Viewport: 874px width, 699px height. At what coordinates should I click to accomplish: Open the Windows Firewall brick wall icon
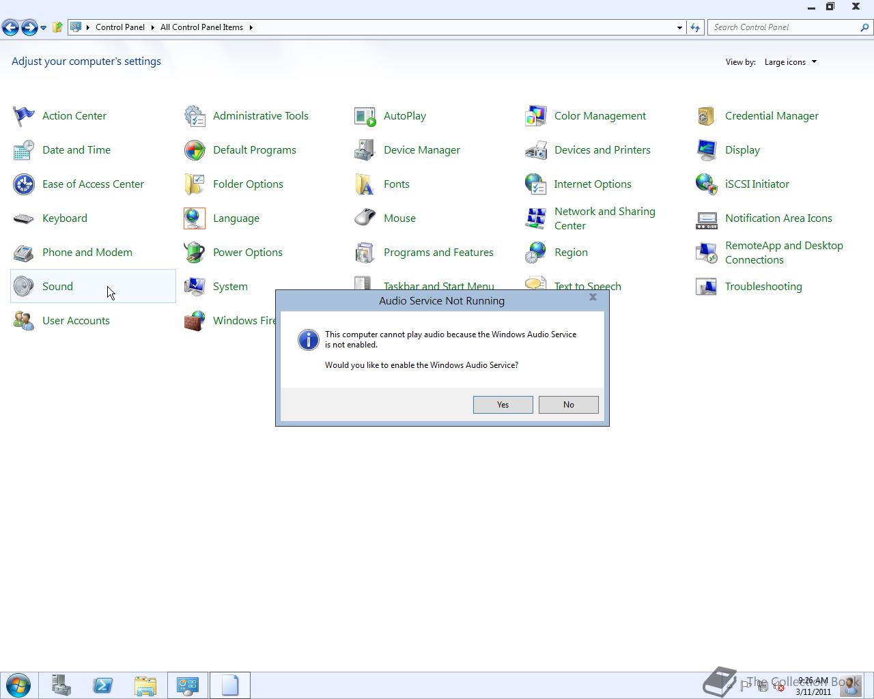coord(195,321)
